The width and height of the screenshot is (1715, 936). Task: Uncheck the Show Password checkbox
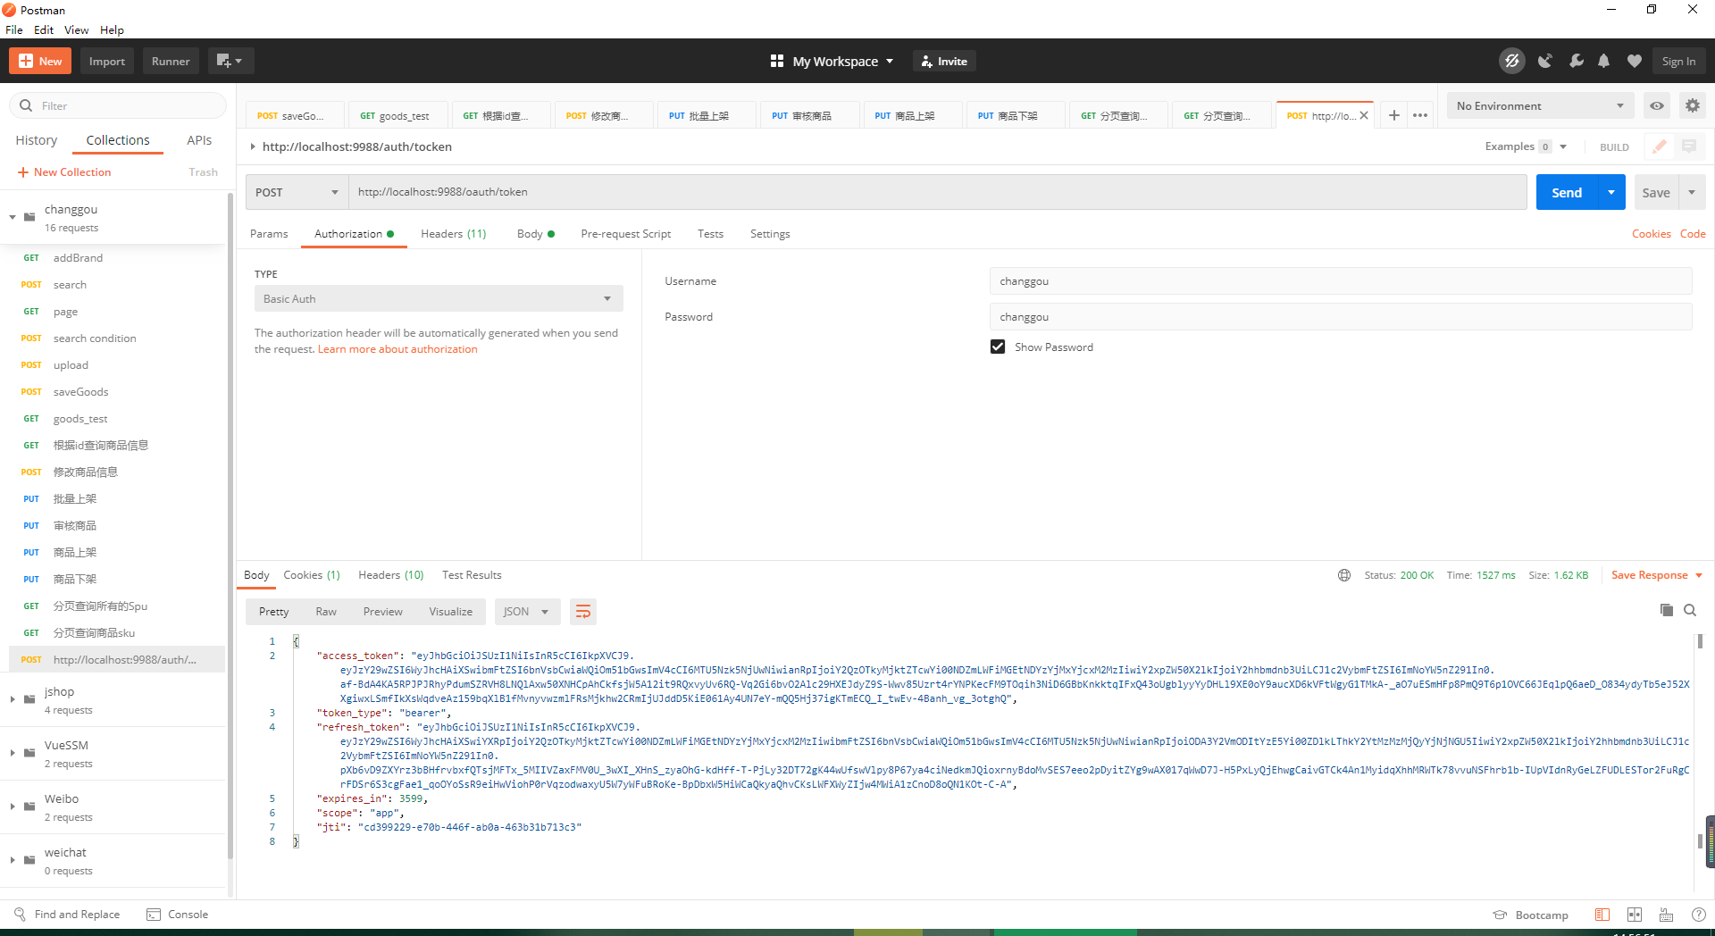click(998, 347)
